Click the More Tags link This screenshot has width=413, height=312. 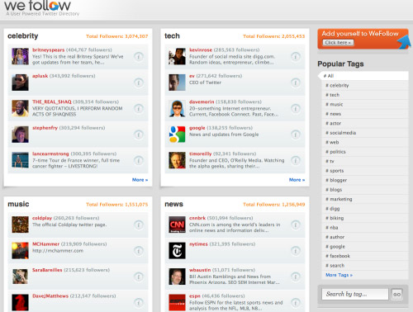pos(339,275)
